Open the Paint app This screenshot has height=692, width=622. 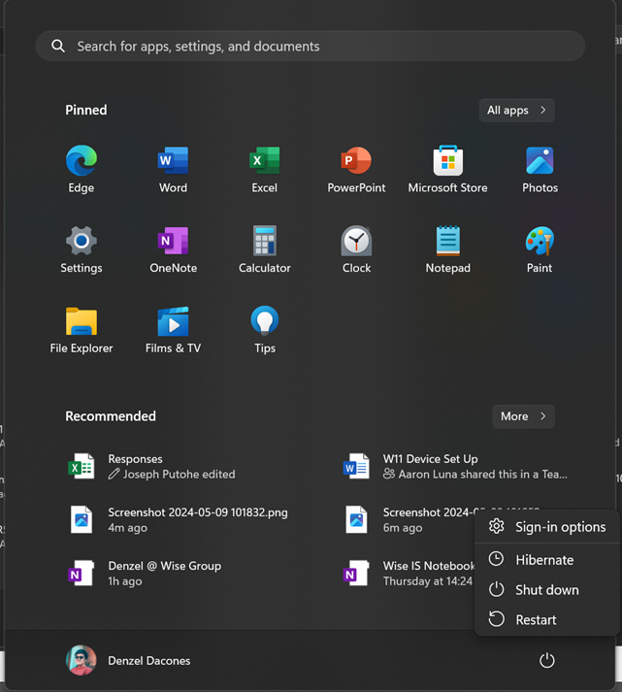coord(540,249)
